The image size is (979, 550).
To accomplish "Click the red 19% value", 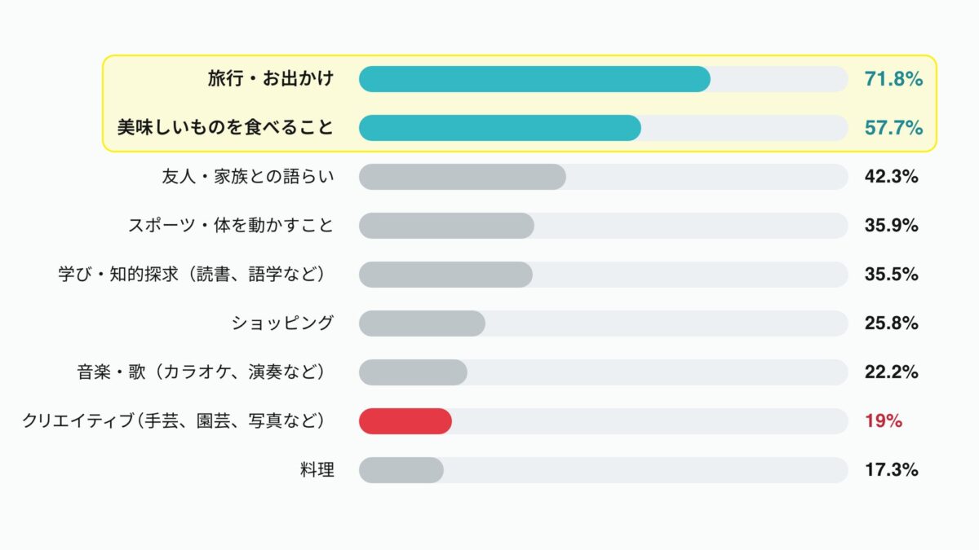I will pos(884,421).
